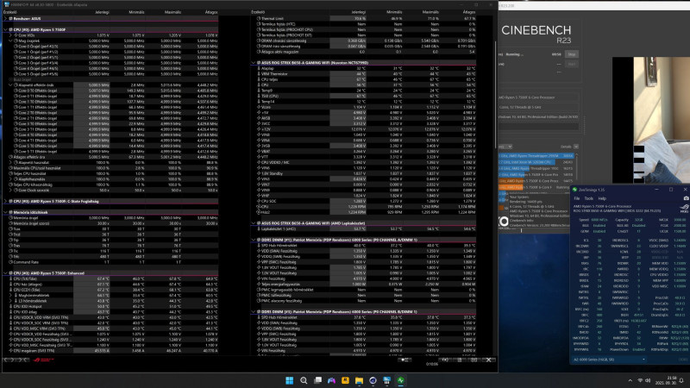This screenshot has width=690, height=388.
Task: Take a ZenTimings screenshot with camera icon
Action: [x=686, y=198]
